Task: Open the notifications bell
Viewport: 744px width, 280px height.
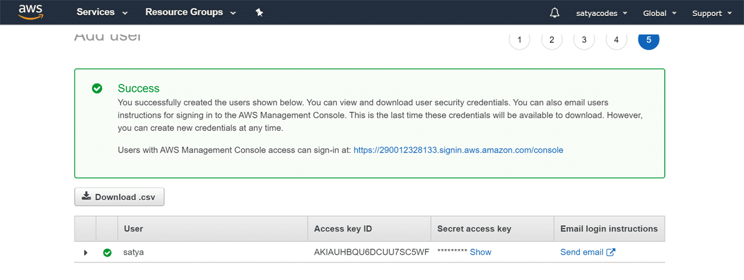Action: 554,13
